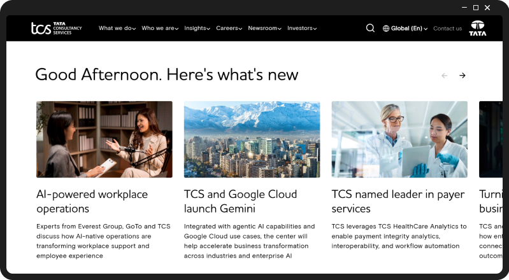Open the Insights menu
This screenshot has height=280, width=509.
[x=197, y=28]
